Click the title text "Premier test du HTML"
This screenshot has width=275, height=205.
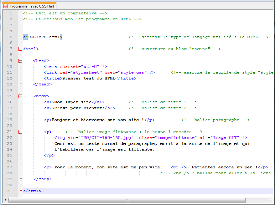[89, 78]
